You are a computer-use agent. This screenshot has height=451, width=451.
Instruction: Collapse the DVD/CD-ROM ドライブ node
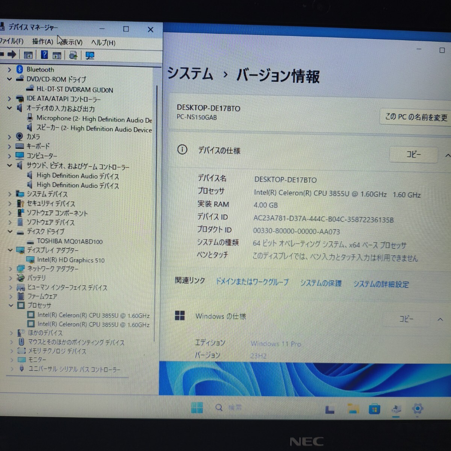click(9, 79)
